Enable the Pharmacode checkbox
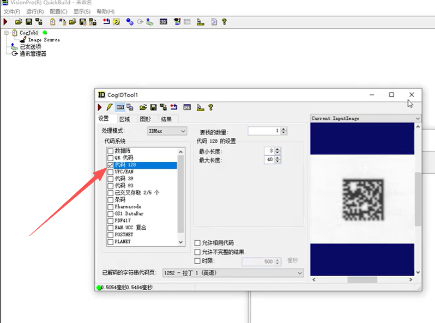The width and height of the screenshot is (435, 323). [111, 207]
